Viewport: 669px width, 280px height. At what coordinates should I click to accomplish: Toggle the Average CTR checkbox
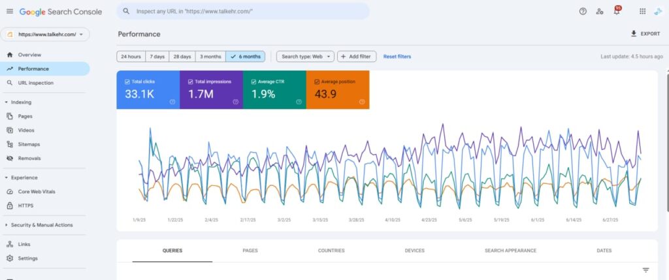click(253, 82)
